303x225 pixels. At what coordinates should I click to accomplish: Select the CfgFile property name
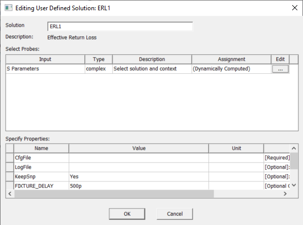click(42, 158)
